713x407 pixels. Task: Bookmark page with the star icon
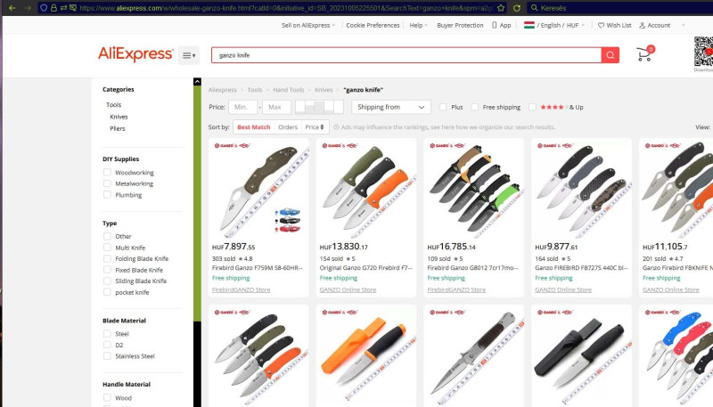(501, 8)
